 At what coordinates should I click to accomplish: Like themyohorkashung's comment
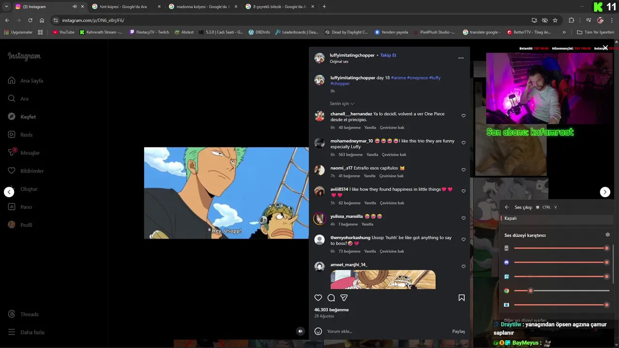click(463, 240)
